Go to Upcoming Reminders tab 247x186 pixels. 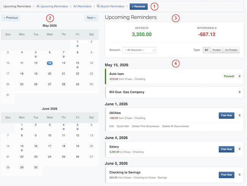pos(17,6)
